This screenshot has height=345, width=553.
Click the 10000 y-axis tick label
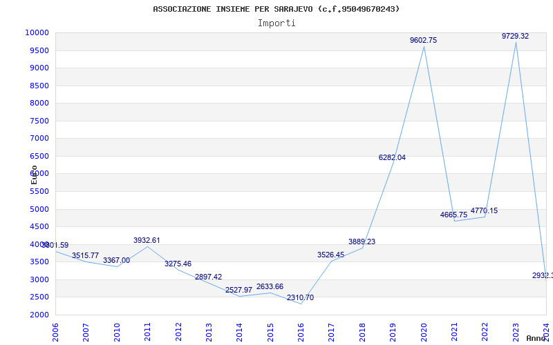(37, 32)
